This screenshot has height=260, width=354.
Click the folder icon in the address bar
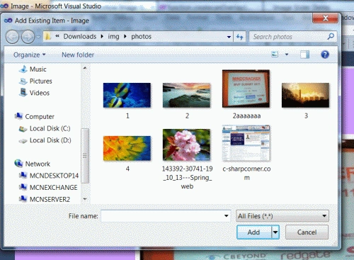pos(48,37)
